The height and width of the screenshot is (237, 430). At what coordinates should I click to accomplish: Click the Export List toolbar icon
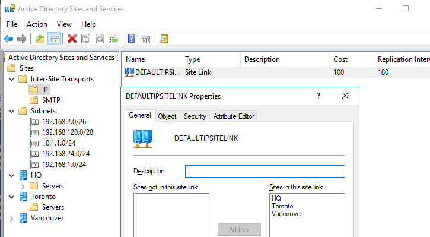[x=113, y=39]
